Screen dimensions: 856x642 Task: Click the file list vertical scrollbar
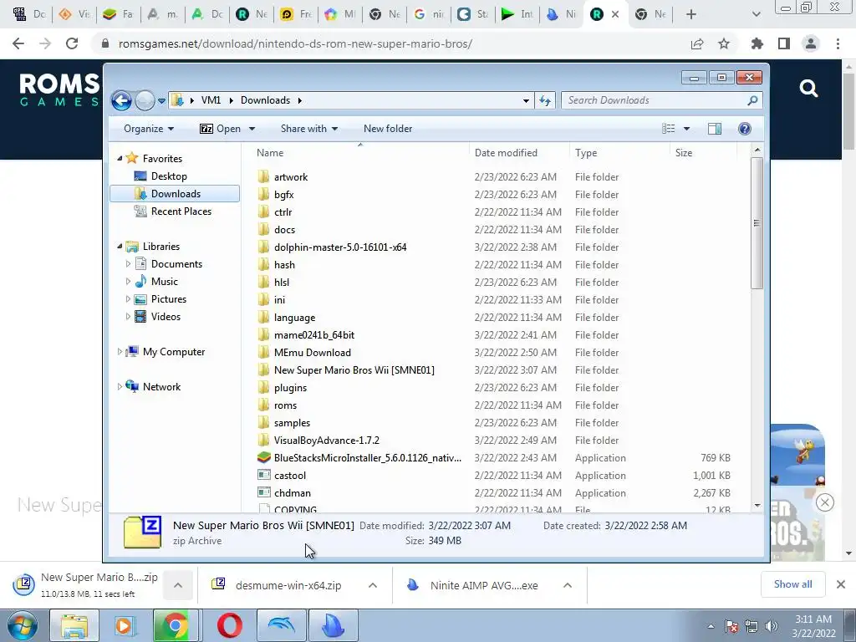(x=757, y=222)
